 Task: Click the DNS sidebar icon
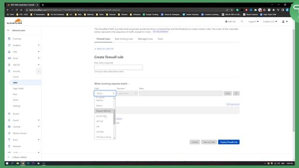(x=9, y=52)
